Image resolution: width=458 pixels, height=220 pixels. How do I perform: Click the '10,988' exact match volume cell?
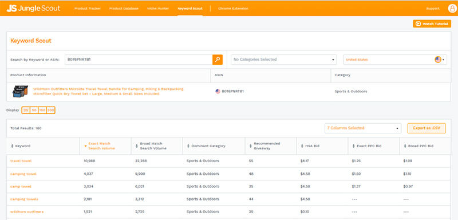click(x=89, y=161)
